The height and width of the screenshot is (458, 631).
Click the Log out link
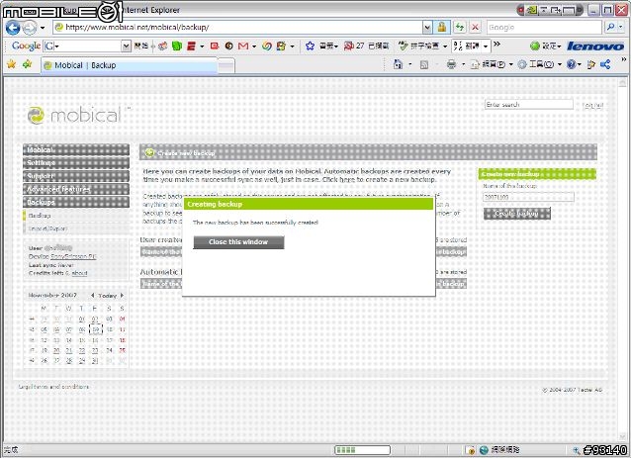coord(592,106)
